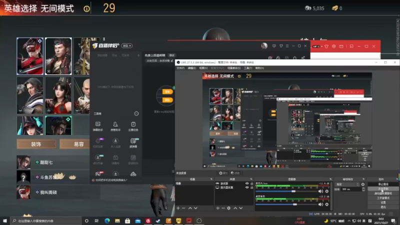The height and width of the screenshot is (225, 400).
Task: Select the 场景 scene in Scenes list
Action: click(194, 183)
